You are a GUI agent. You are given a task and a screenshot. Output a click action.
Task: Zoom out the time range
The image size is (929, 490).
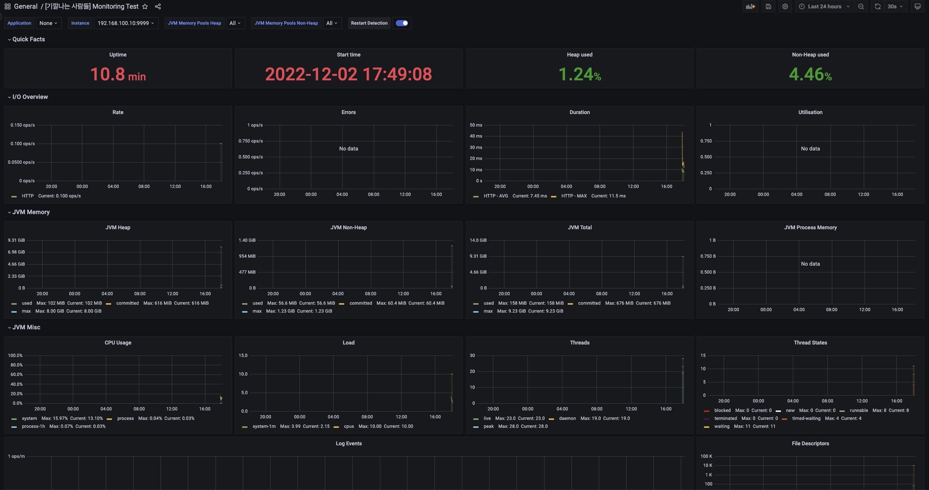[861, 6]
